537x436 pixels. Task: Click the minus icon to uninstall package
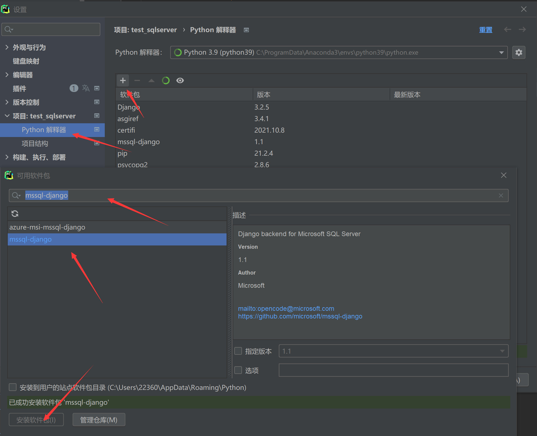click(x=137, y=80)
